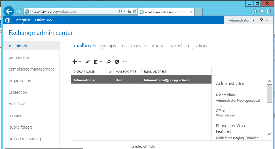Close the mailboxes - Microsoft Exchange tab
Image resolution: width=275 pixels, height=149 pixels.
tap(191, 12)
